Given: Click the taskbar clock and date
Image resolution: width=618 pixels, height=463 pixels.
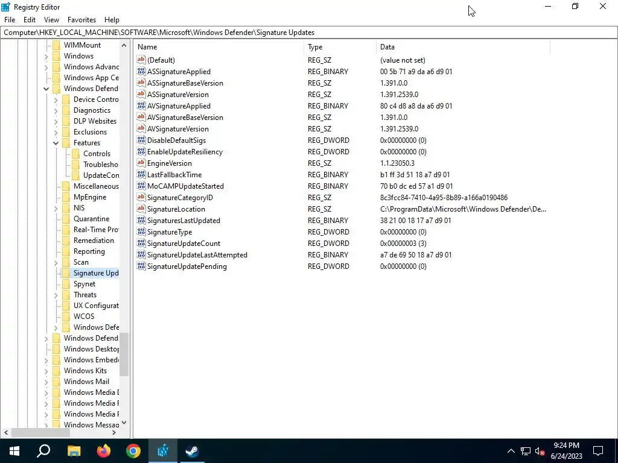Looking at the screenshot, I should click(x=566, y=451).
